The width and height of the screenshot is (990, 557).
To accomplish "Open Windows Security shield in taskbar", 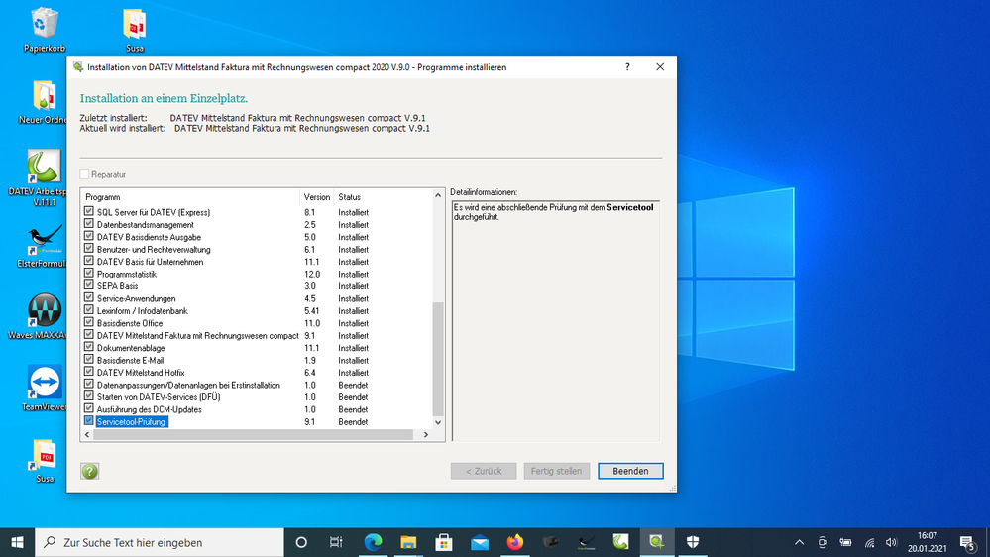I will [693, 542].
